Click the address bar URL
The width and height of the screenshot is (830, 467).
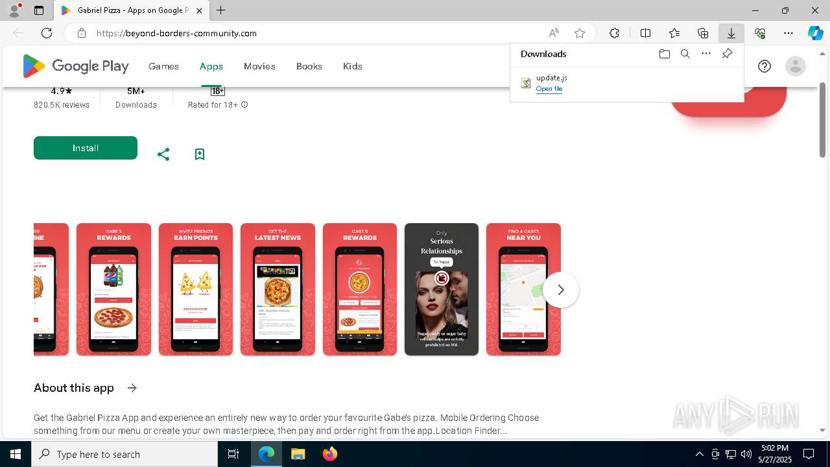pyautogui.click(x=176, y=33)
